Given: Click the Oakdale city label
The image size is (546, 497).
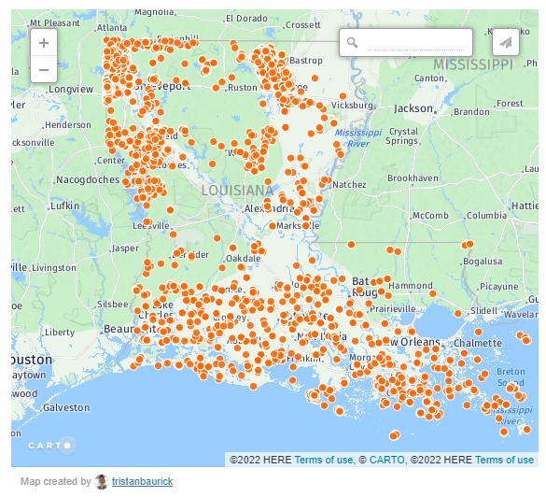Looking at the screenshot, I should (x=243, y=259).
